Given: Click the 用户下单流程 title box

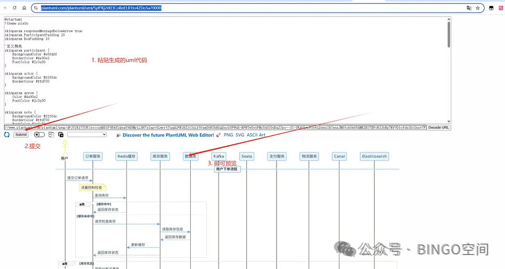Looking at the screenshot, I should tap(227, 169).
